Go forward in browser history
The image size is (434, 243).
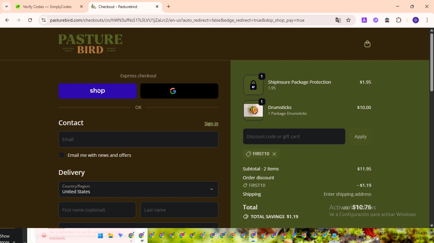pos(19,20)
